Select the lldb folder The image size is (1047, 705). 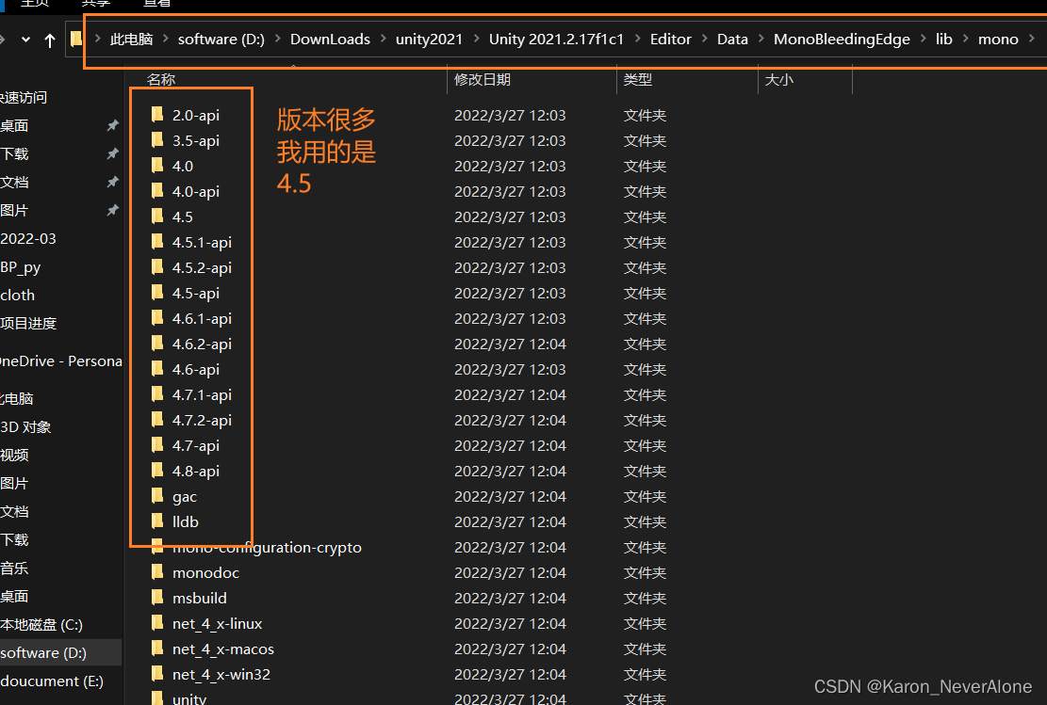point(185,521)
